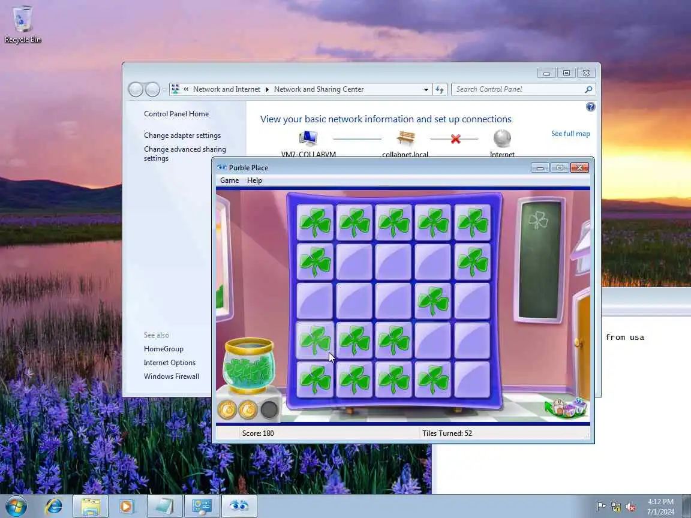Click the Control Panel Forward button
Viewport: 691px width, 518px height.
coord(152,89)
